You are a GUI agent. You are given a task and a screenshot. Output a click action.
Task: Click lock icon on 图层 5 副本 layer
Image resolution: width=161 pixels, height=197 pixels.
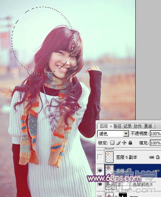click(x=158, y=157)
